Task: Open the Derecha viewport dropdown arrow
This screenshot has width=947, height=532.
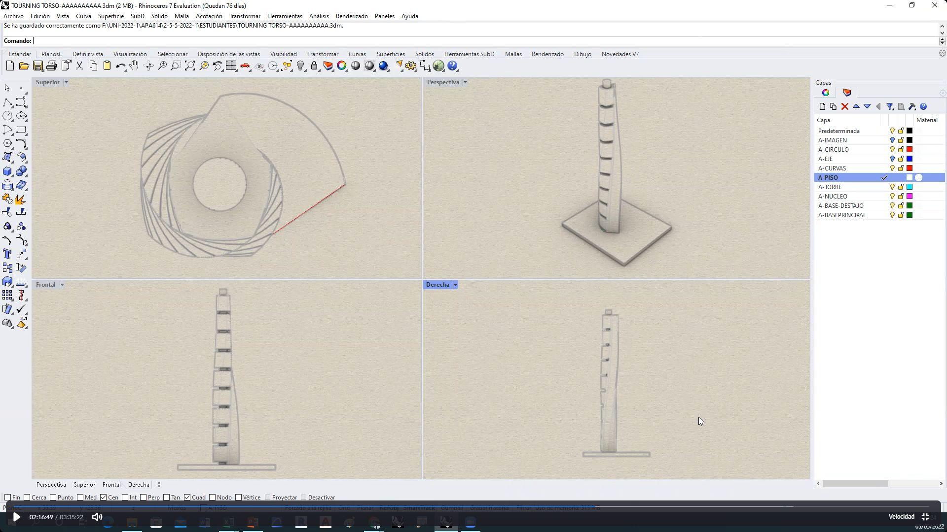Action: 455,285
